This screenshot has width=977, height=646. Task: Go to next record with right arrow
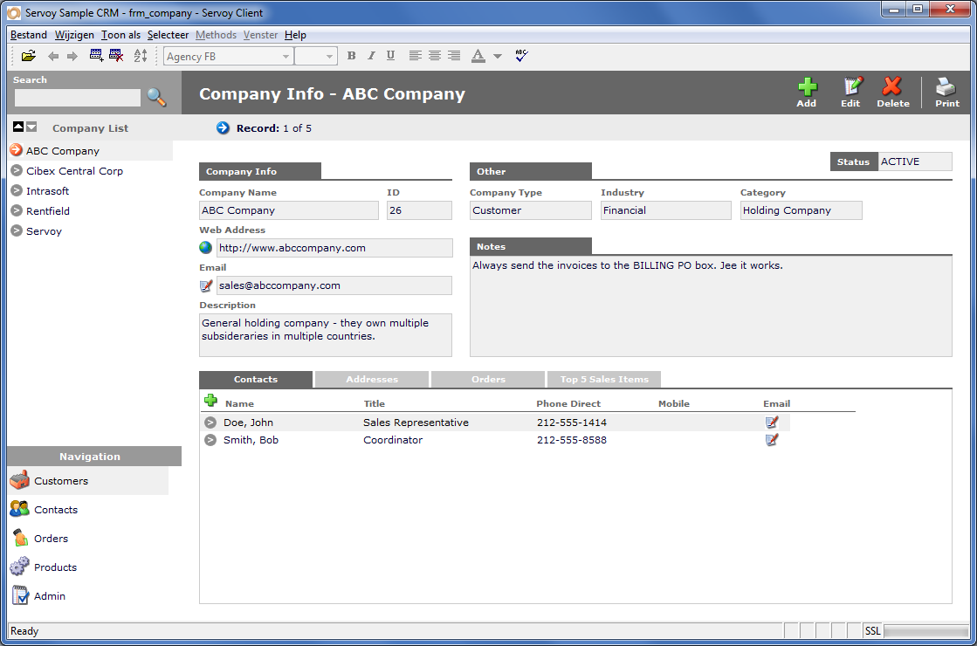pos(72,56)
